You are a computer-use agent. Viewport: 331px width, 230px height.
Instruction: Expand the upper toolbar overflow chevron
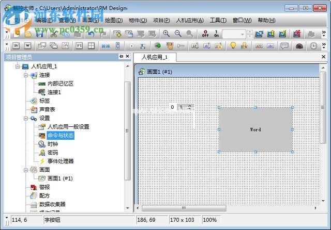(324, 34)
